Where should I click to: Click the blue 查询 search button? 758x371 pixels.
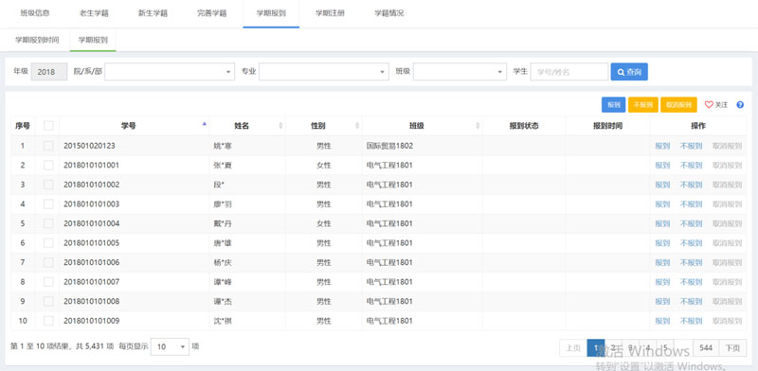click(x=629, y=72)
